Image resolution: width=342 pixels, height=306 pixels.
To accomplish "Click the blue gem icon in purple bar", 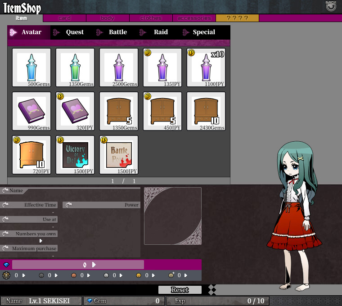I will [x=6, y=265].
